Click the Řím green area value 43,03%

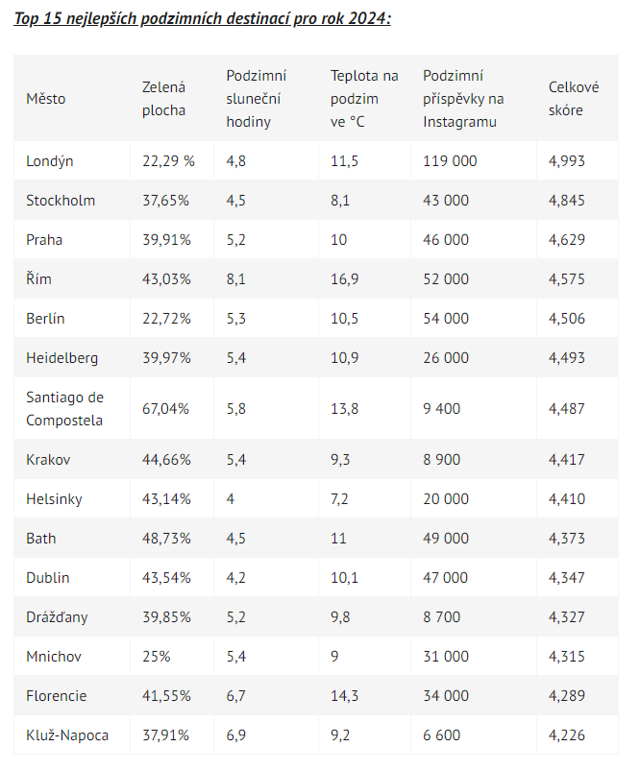tap(166, 279)
